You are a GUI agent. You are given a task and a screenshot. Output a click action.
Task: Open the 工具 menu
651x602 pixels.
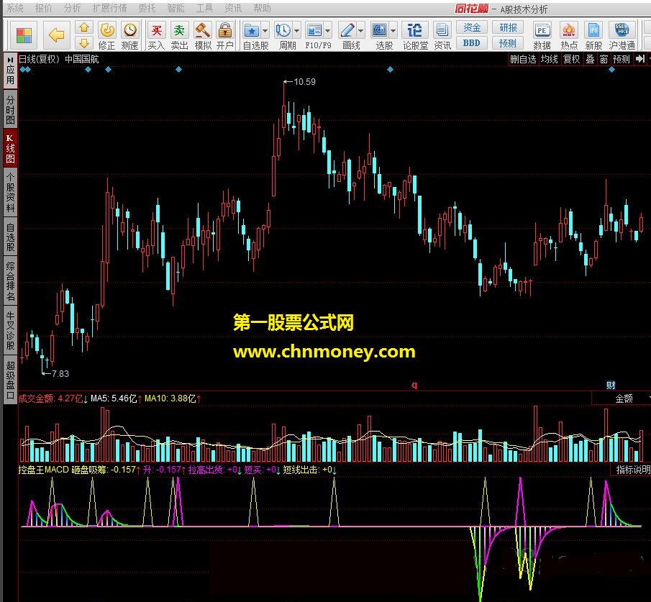204,8
